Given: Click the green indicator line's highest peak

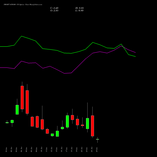Looking at the screenshot, I should point(22,36).
